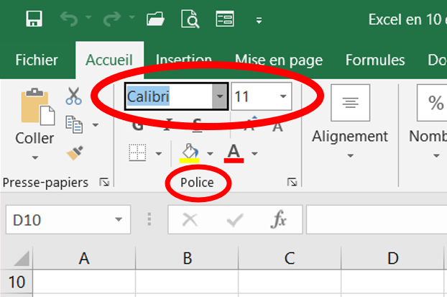Click the formula bar Cancel X
The height and width of the screenshot is (297, 447).
(190, 220)
